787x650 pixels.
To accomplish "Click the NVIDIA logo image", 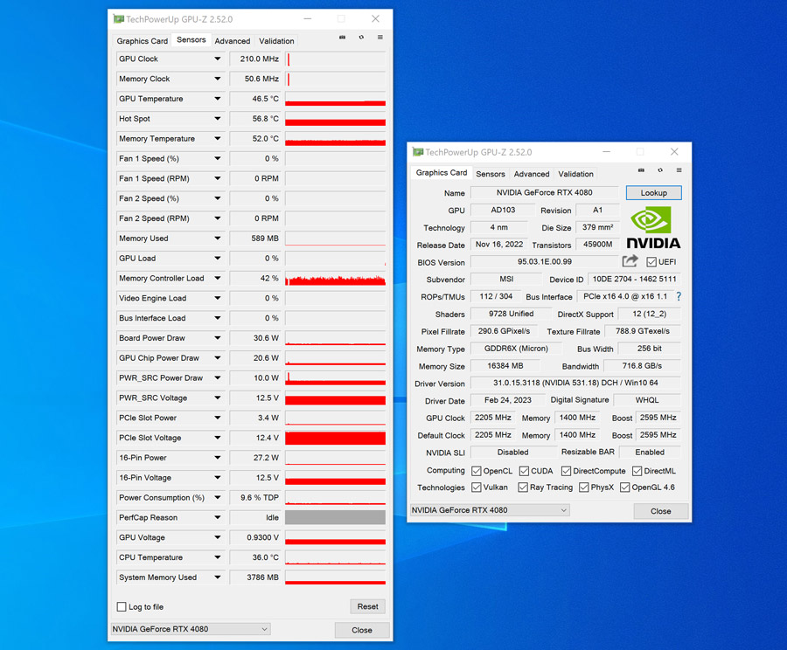I will (653, 228).
